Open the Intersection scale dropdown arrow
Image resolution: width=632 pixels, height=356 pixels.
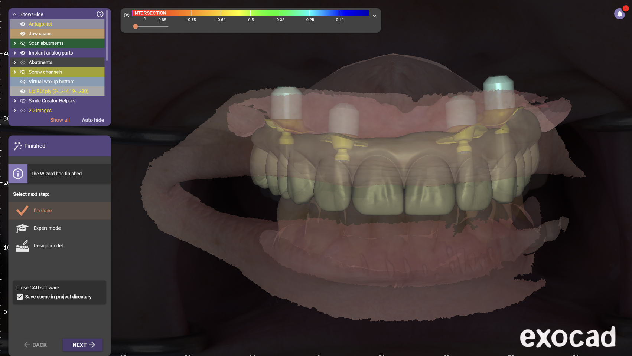pyautogui.click(x=374, y=16)
